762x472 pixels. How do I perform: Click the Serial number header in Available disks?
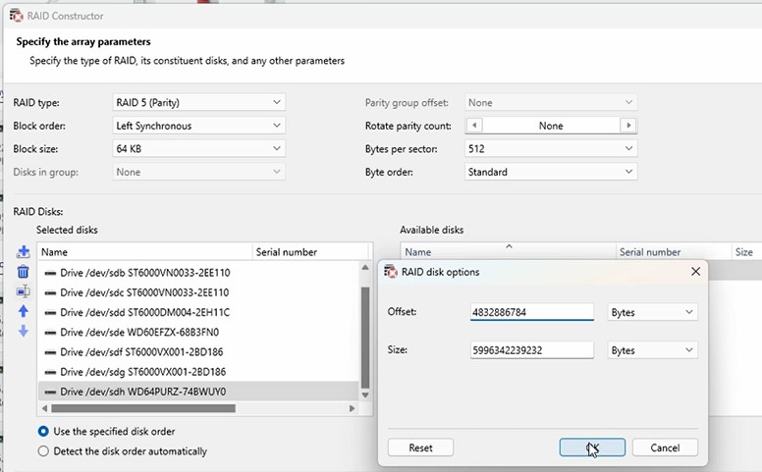click(674, 252)
